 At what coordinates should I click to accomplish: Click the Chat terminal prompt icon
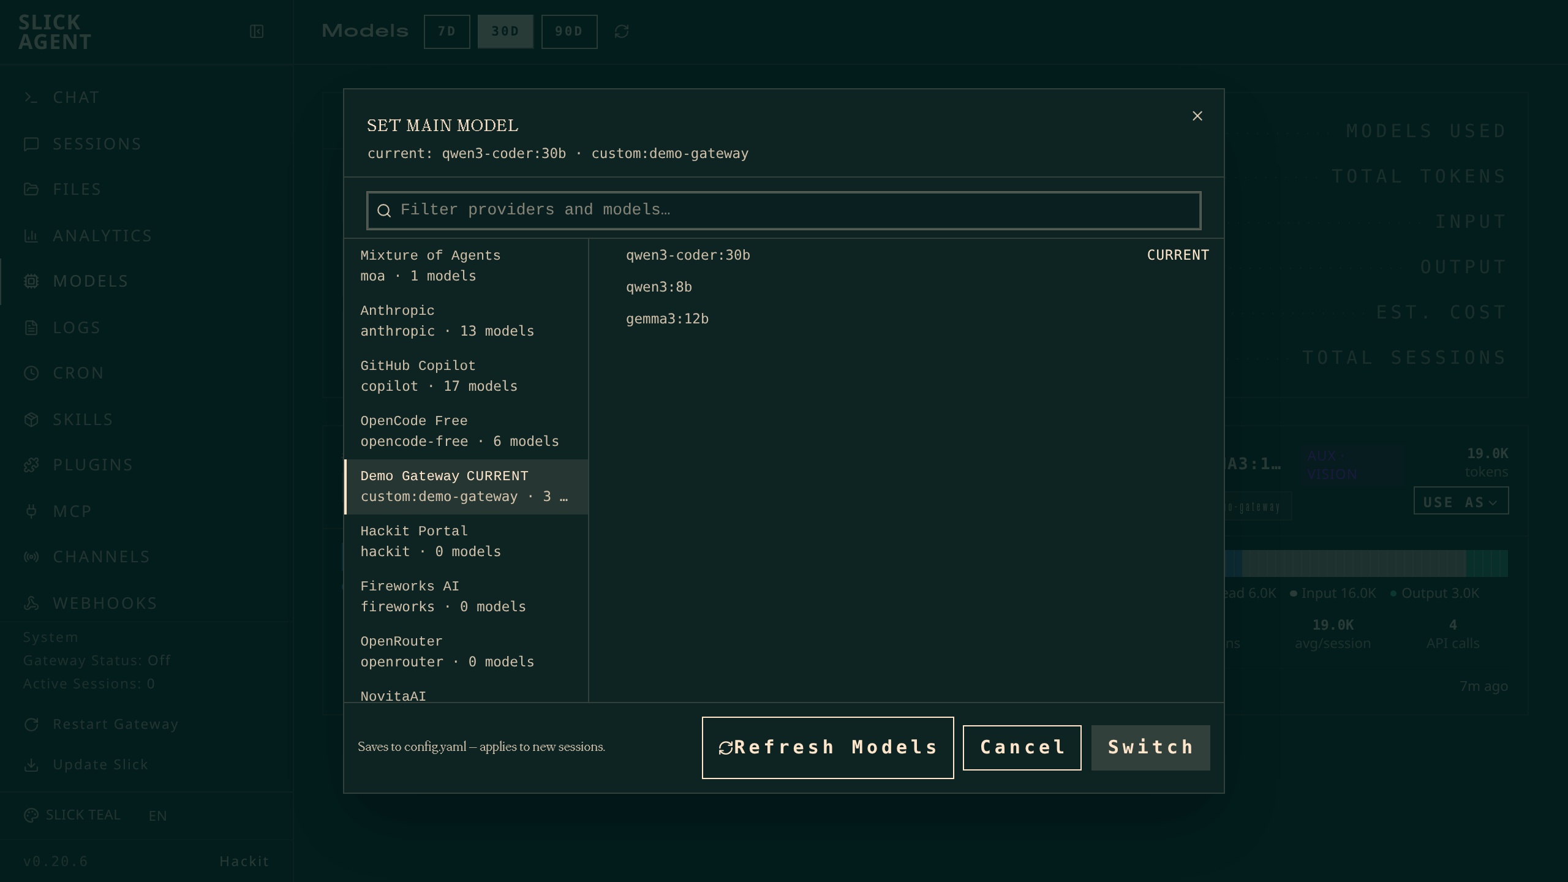tap(31, 97)
